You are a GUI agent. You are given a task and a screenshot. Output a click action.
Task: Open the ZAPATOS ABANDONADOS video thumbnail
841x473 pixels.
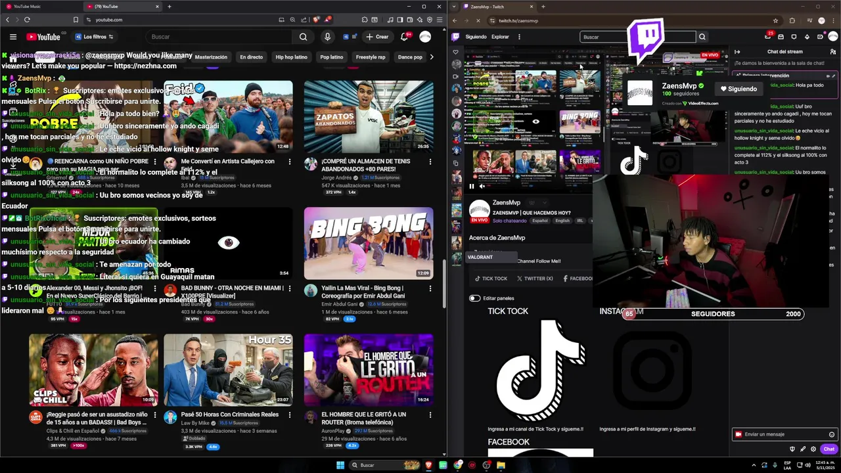(x=369, y=116)
